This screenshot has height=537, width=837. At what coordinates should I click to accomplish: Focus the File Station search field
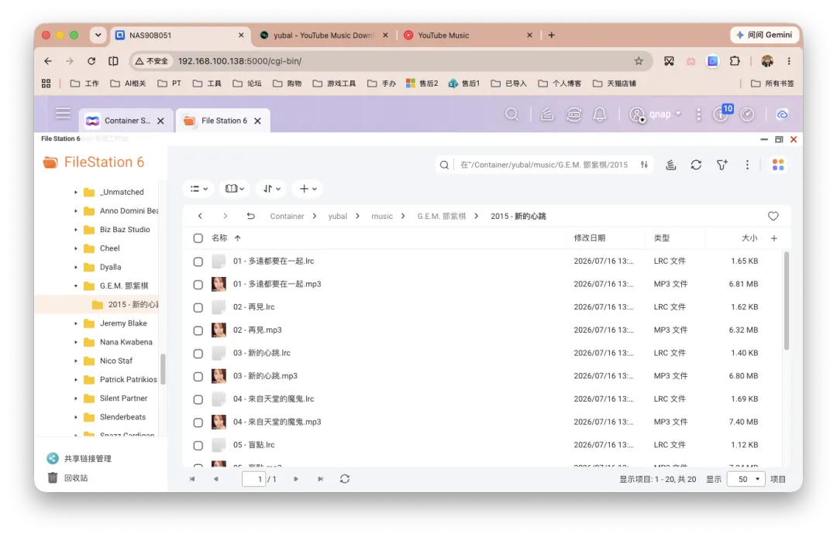click(544, 165)
